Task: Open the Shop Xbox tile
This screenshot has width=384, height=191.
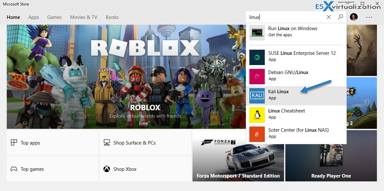Action: [x=145, y=169]
